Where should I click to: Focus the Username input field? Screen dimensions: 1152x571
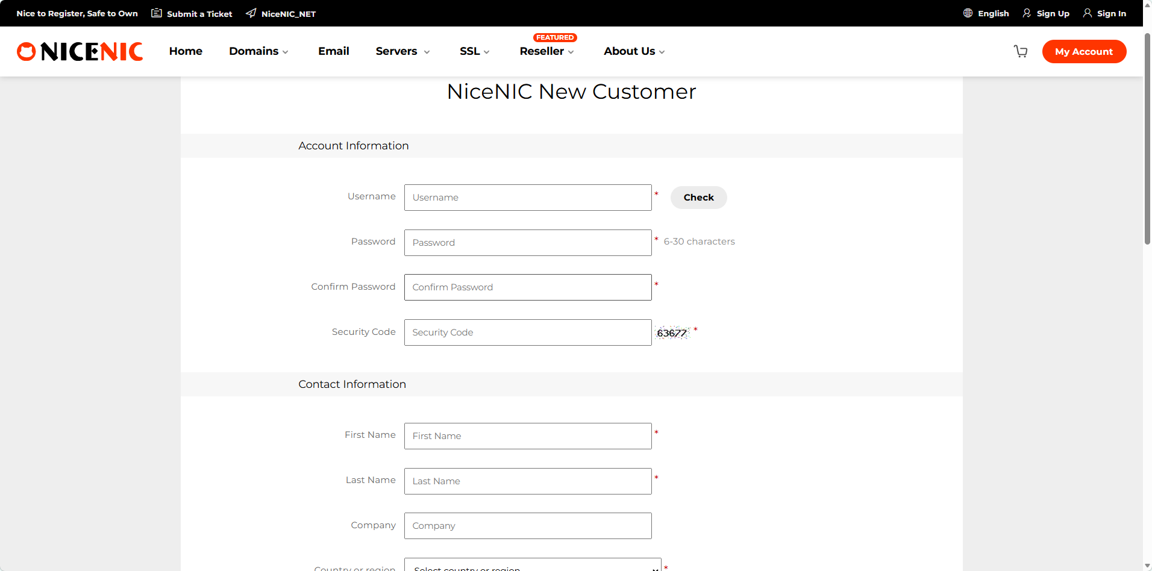(527, 198)
